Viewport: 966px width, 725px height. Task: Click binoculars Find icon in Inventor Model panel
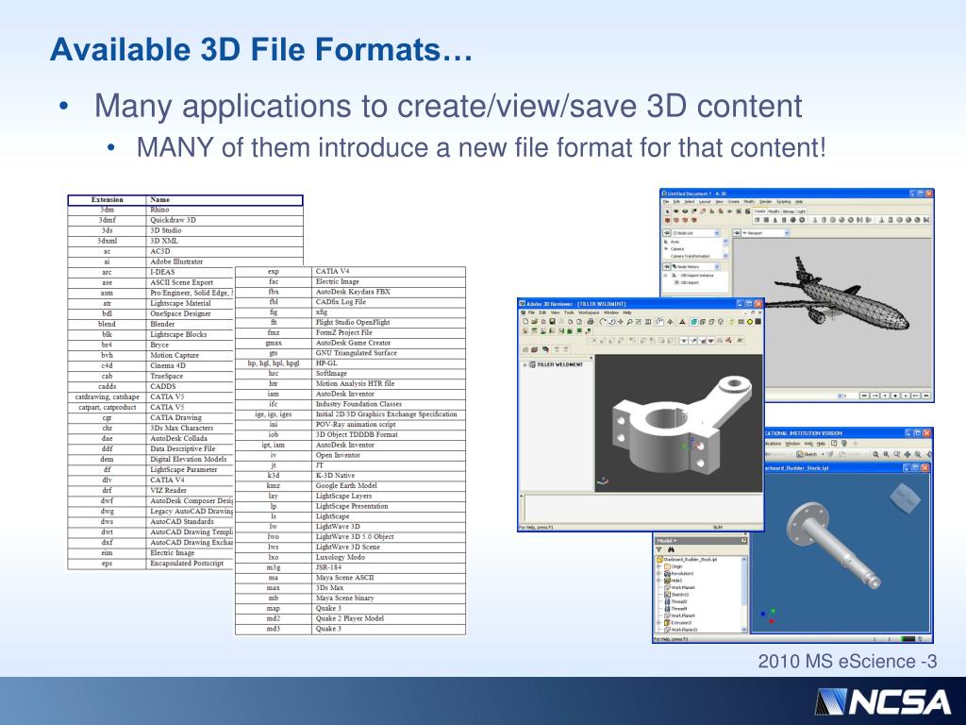click(x=671, y=549)
